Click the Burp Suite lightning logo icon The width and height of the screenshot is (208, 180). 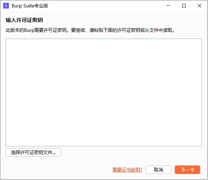6,6
